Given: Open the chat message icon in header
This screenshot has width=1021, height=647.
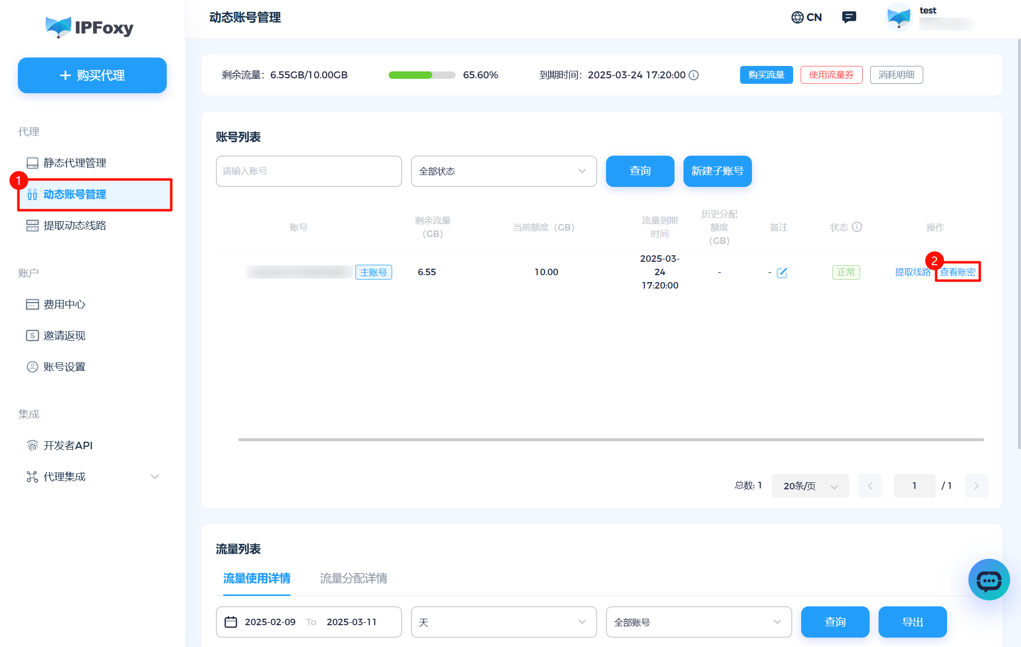Looking at the screenshot, I should click(x=849, y=17).
